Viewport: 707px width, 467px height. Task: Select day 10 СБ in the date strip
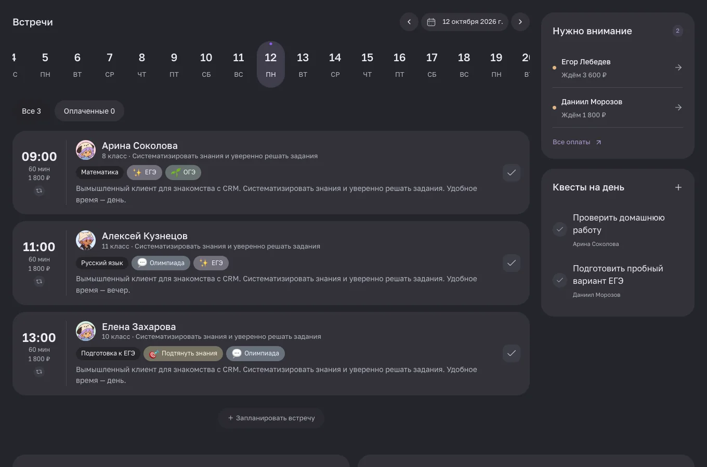(206, 64)
